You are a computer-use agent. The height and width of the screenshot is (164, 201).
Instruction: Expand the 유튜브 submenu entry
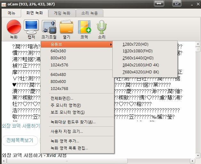pyautogui.click(x=77, y=44)
